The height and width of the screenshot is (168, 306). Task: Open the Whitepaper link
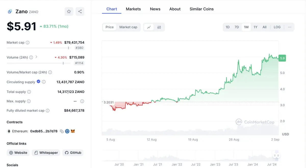(x=46, y=153)
